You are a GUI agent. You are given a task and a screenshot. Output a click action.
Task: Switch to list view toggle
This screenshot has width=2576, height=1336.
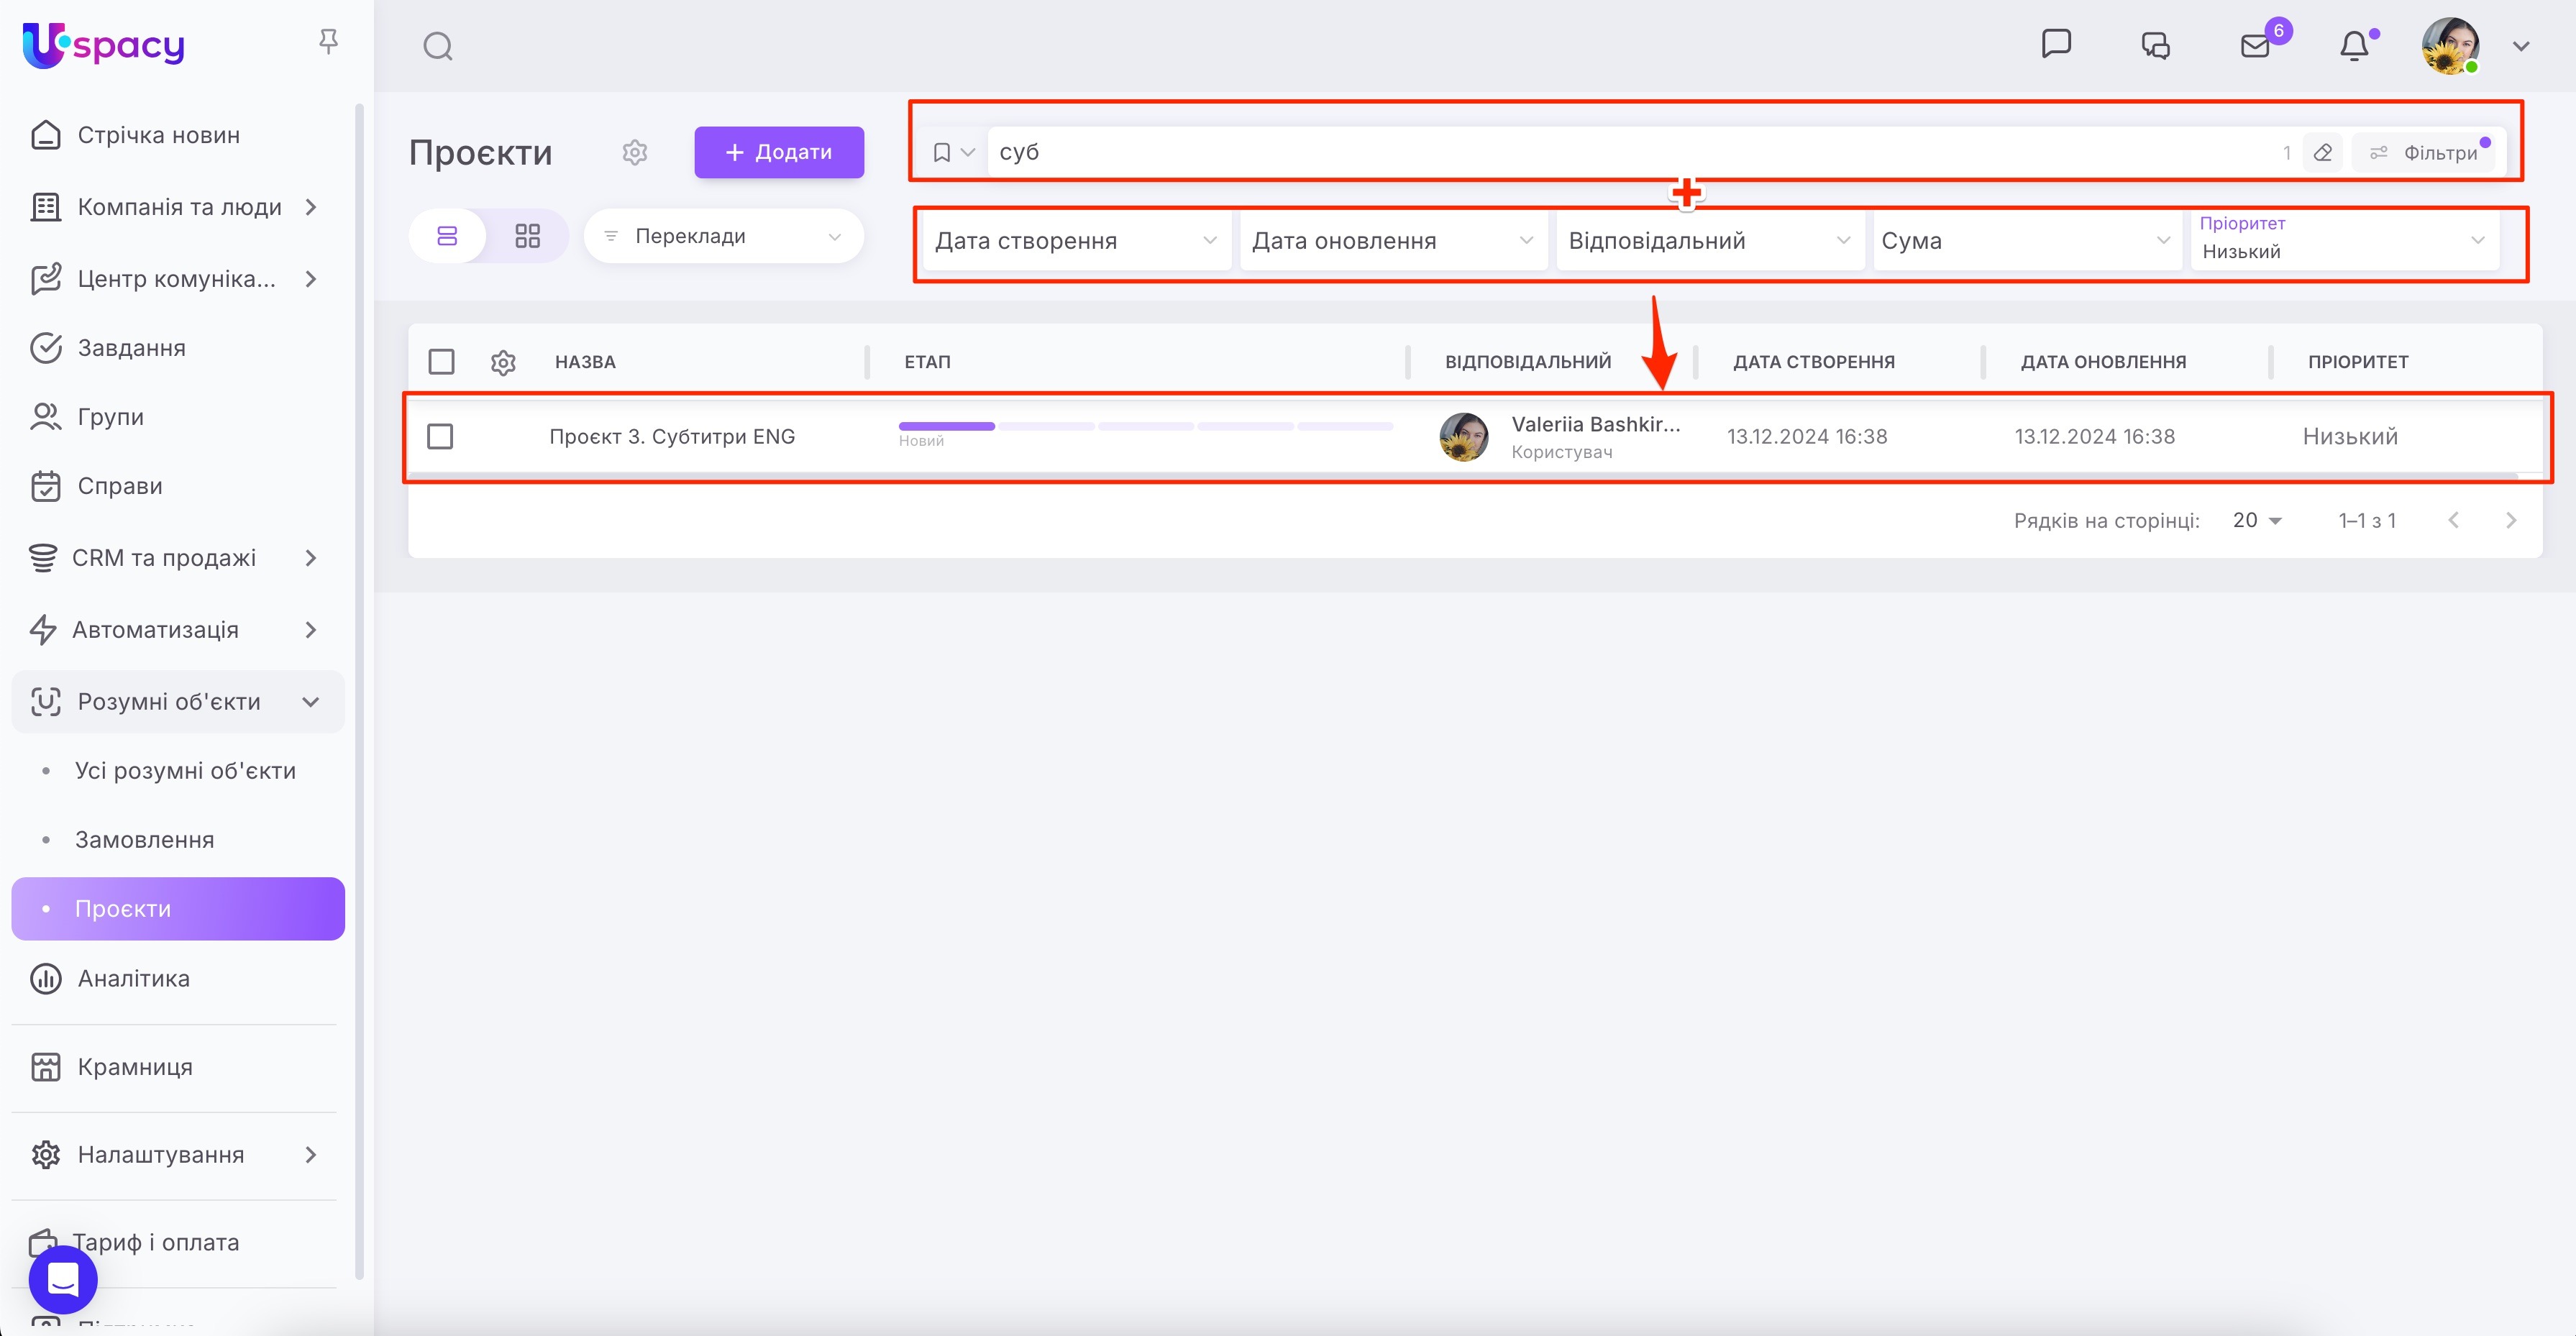pyautogui.click(x=447, y=236)
